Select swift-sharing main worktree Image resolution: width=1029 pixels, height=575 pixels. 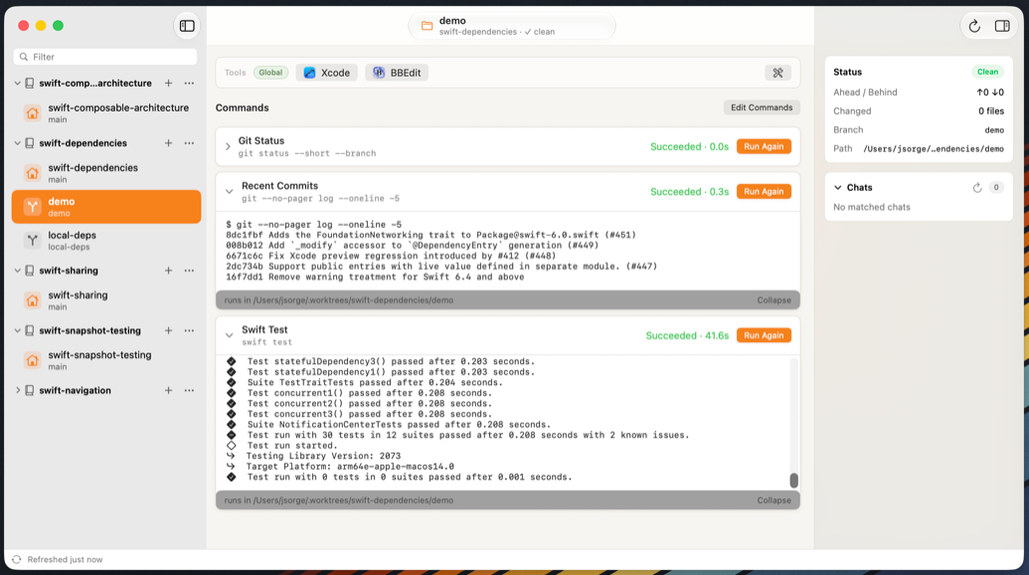click(x=106, y=300)
